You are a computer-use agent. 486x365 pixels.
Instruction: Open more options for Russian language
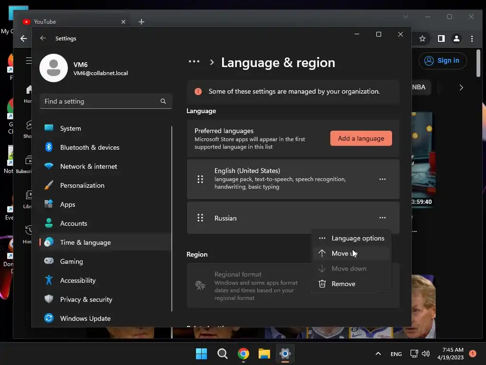coord(383,218)
